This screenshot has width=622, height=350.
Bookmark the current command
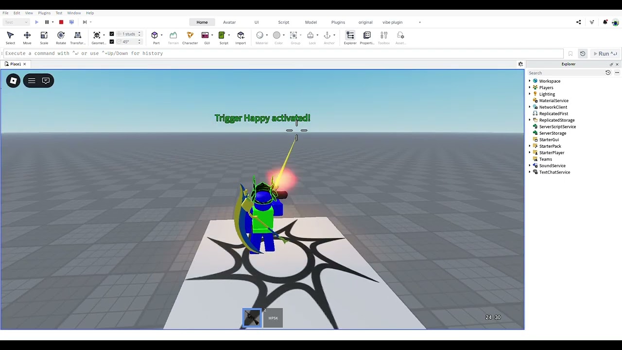click(570, 53)
